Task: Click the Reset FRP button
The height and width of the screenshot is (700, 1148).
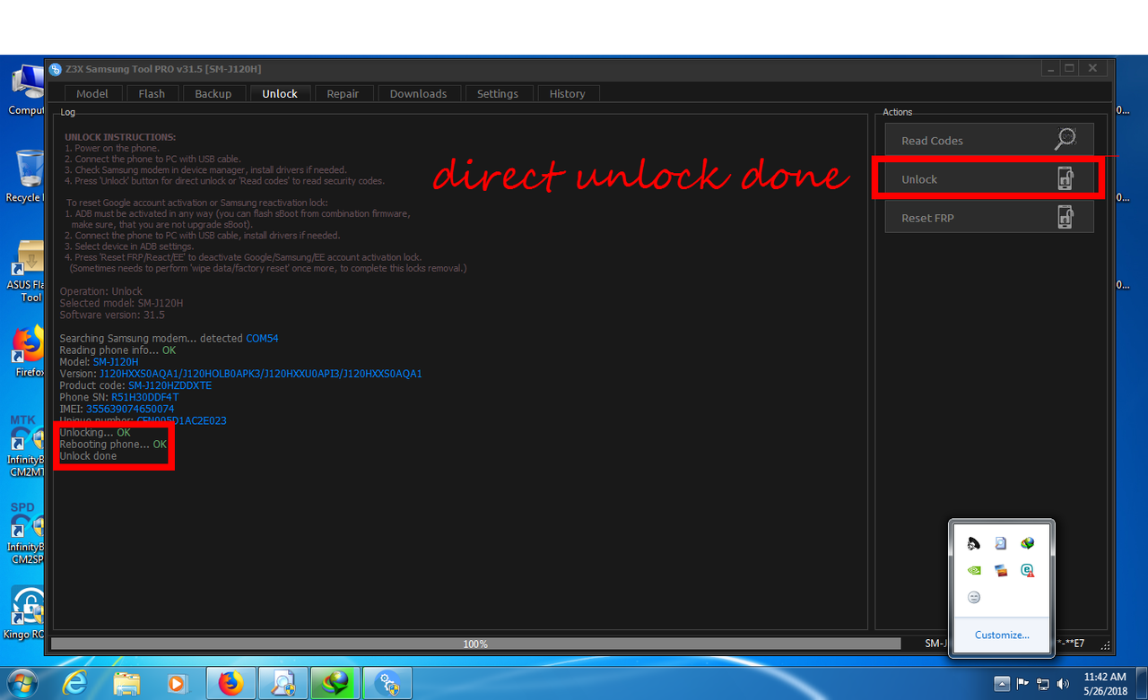Action: 989,217
